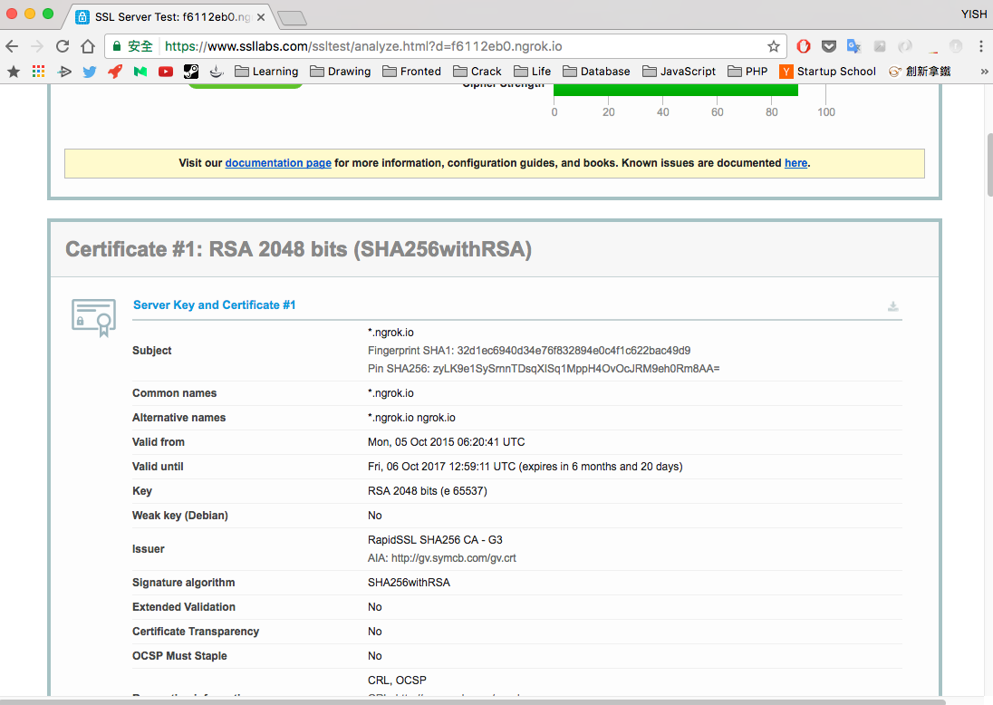Image resolution: width=993 pixels, height=705 pixels.
Task: Click the SHA256withRSA signature algorithm value
Action: coord(410,583)
